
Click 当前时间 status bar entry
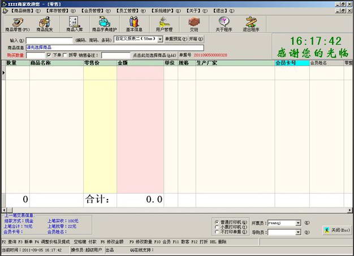pyautogui.click(x=32, y=250)
